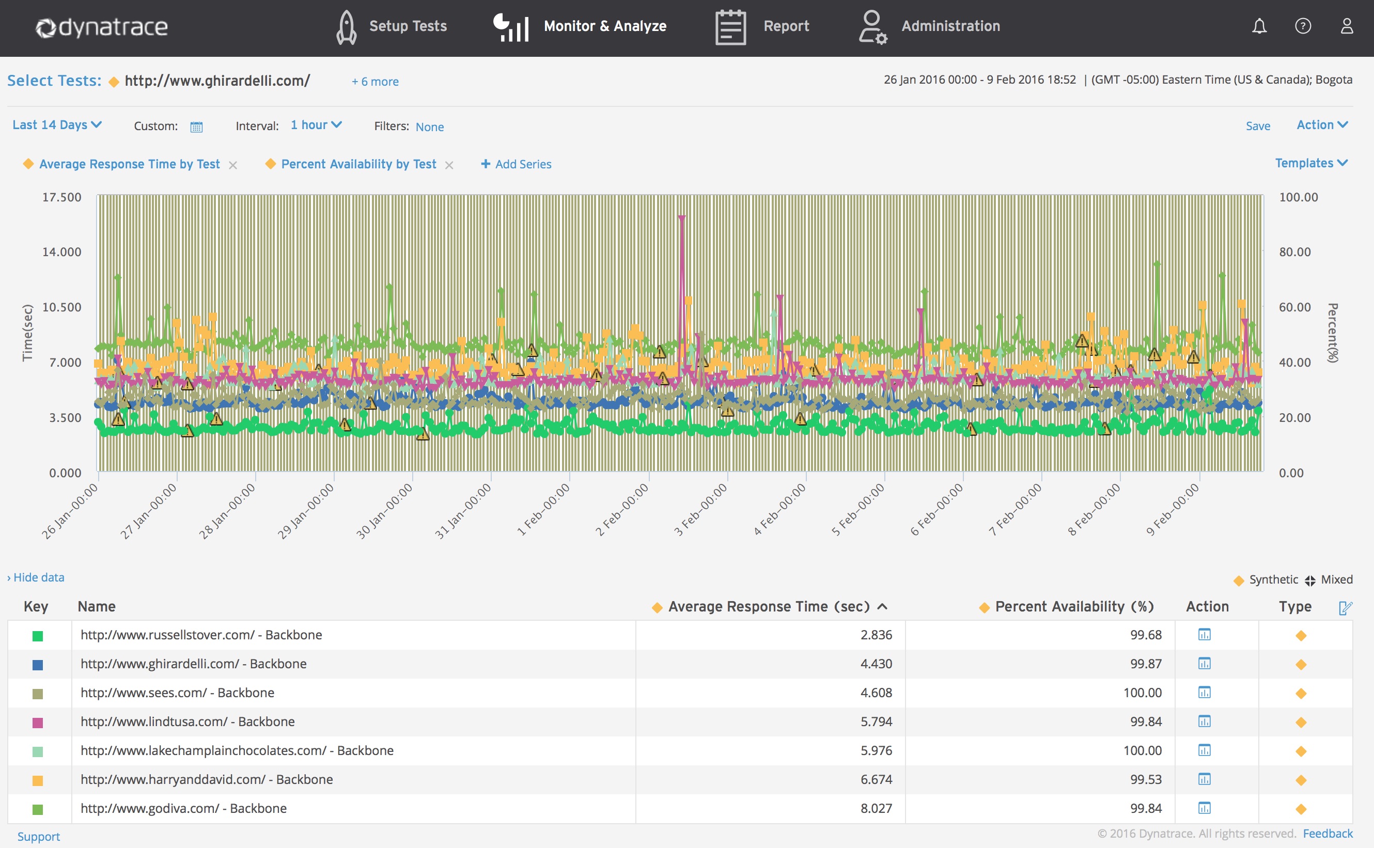This screenshot has height=848, width=1374.
Task: Open Setup Tests rocket icon
Action: [346, 27]
